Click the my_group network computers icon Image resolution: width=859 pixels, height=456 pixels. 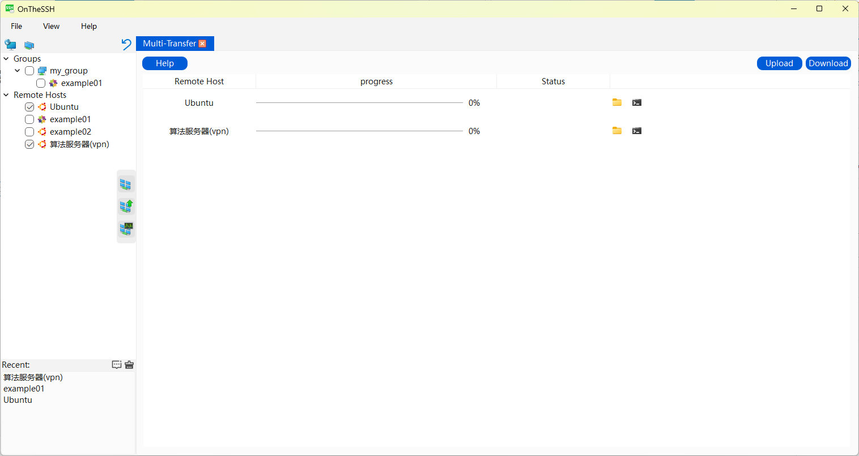click(42, 71)
